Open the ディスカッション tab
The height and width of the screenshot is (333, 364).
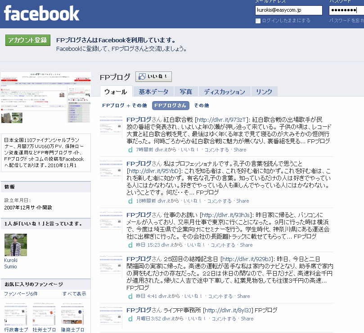coord(225,92)
